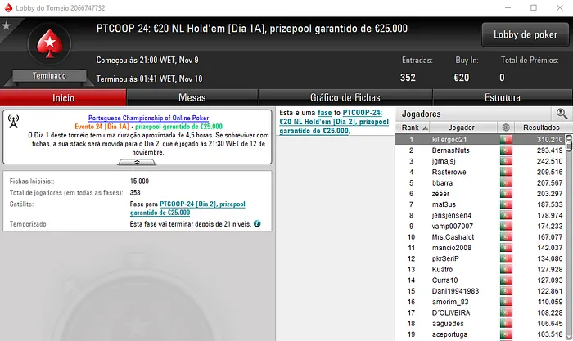Select player amorim_83
Image resolution: width=573 pixels, height=341 pixels.
pos(450,302)
